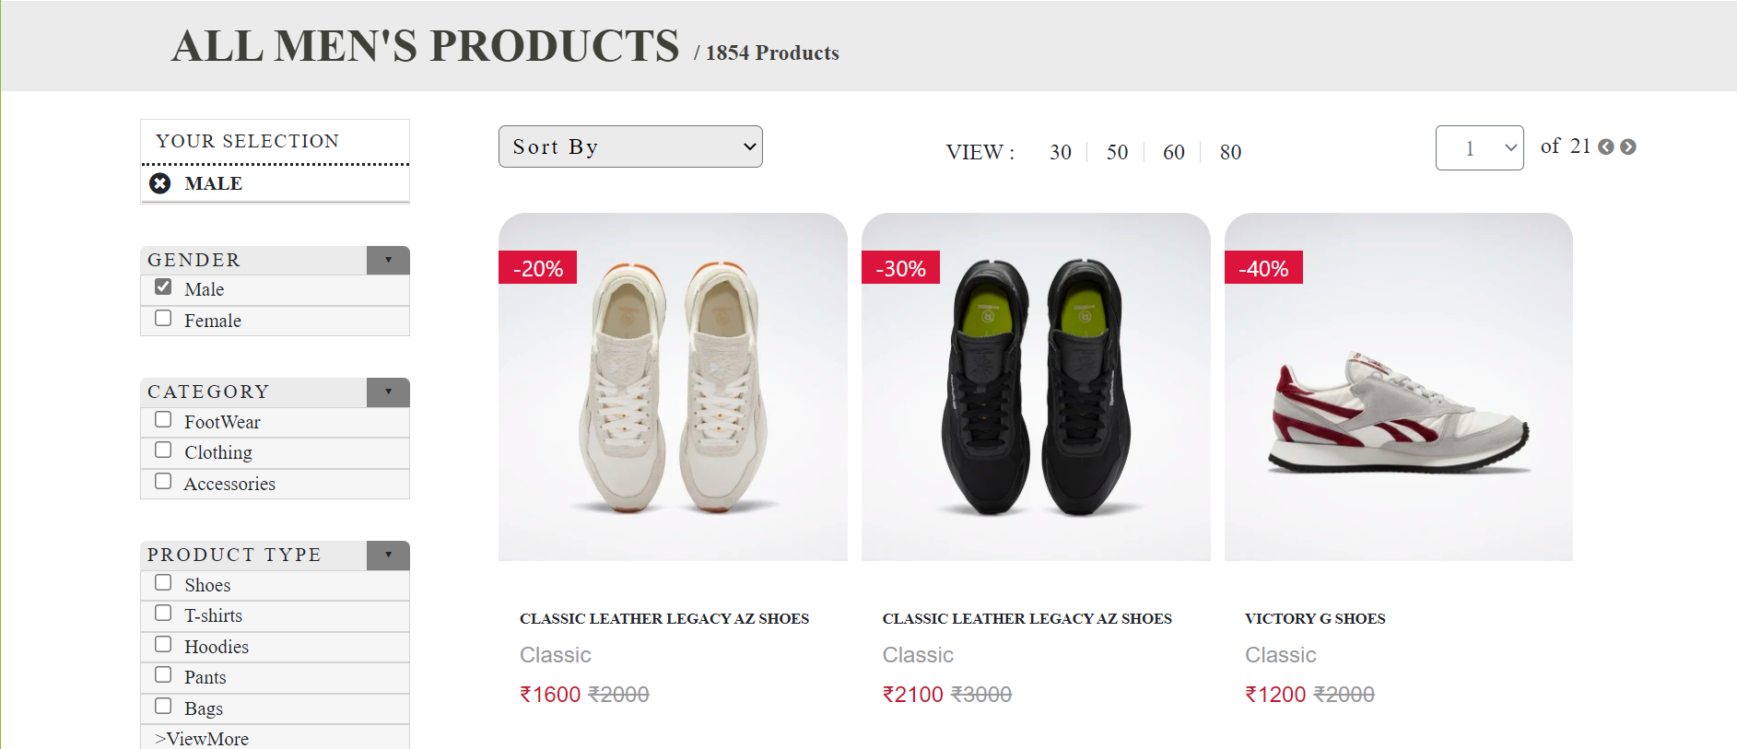Viewport: 1737px width, 749px height.
Task: Check the Clothing checkbox
Action: (163, 450)
